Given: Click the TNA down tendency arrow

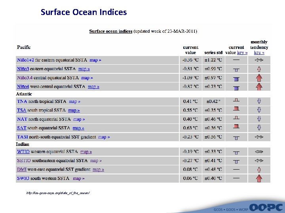Looking at the screenshot, I should (x=259, y=101).
